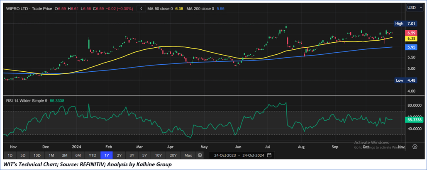Open the time range settings gear

[200, 155]
